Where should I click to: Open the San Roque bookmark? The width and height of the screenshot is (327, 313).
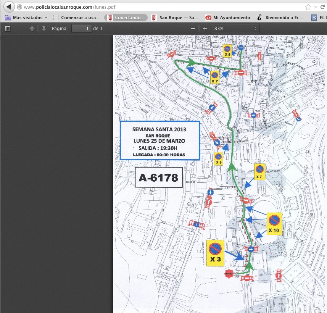pos(175,18)
